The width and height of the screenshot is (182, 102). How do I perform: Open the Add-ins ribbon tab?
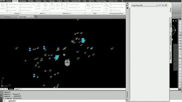click(x=91, y=1)
